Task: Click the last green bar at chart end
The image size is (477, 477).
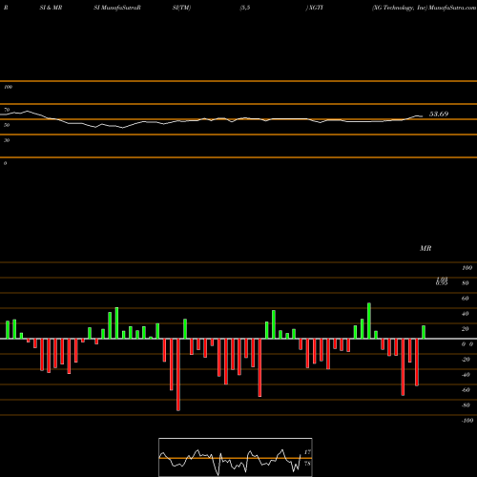Action: pyautogui.click(x=424, y=332)
